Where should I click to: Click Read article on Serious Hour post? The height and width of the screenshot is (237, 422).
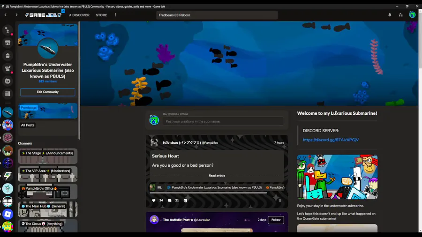click(x=217, y=176)
